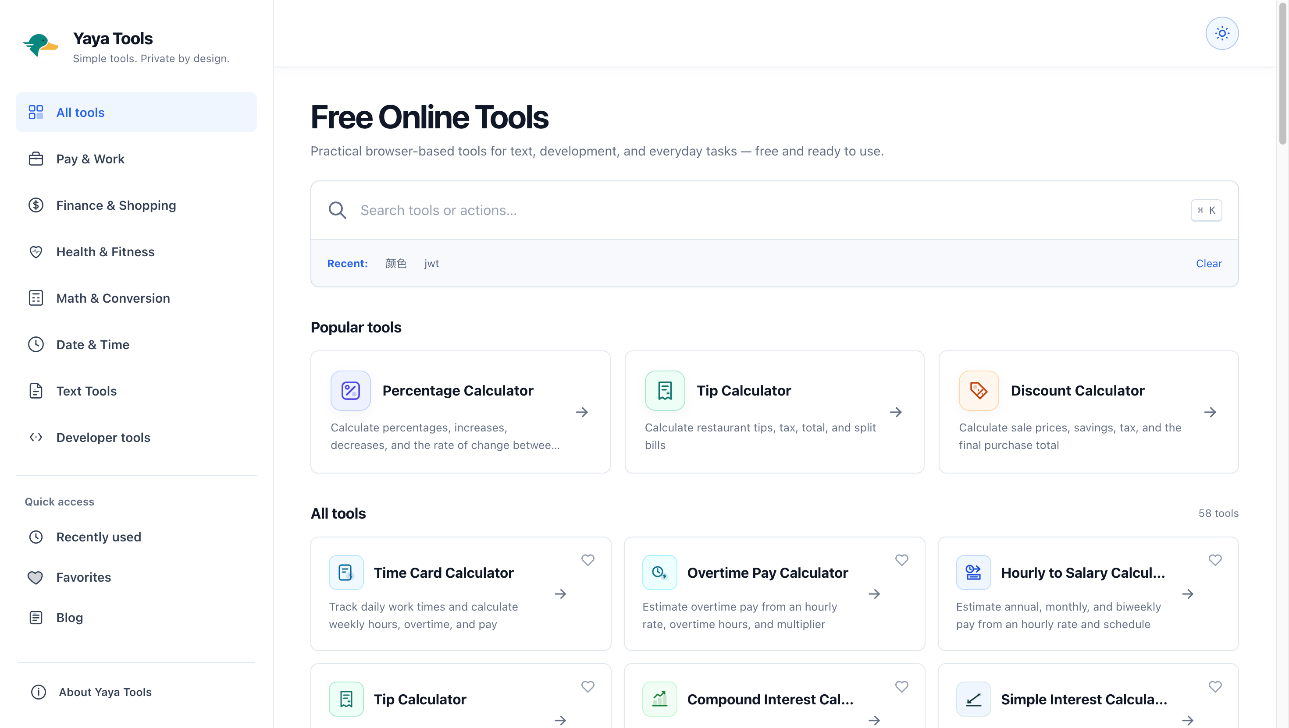
Task: Click the Compound Interest Calculator chart icon
Action: pos(659,699)
